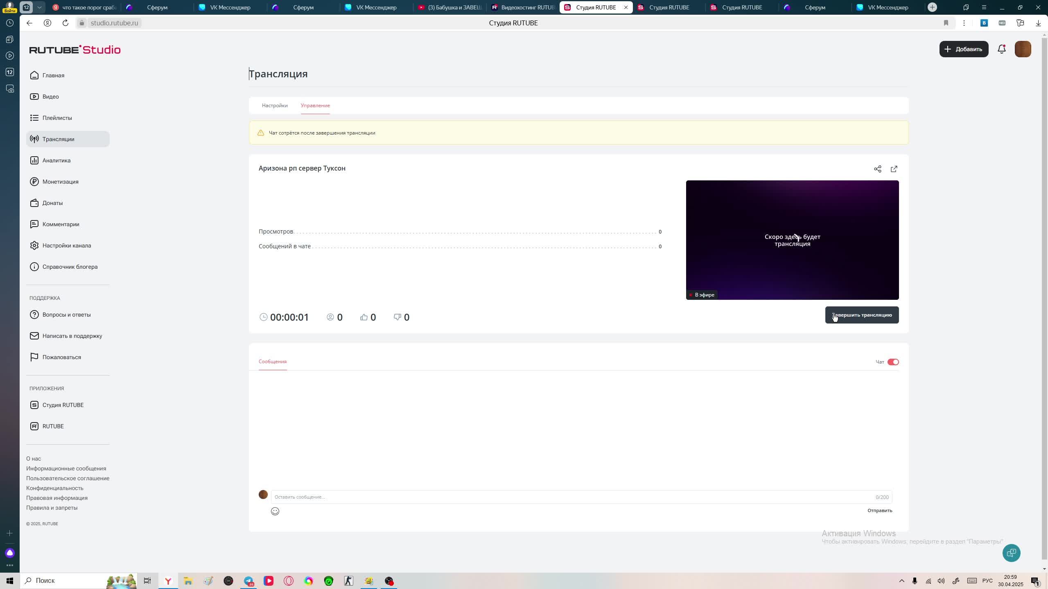
Task: Click the Оставить сообщение input field
Action: pos(573,497)
